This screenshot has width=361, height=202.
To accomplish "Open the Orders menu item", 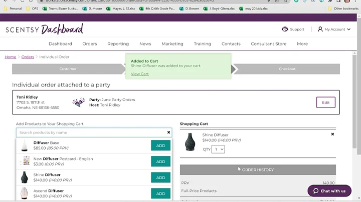I will click(90, 43).
